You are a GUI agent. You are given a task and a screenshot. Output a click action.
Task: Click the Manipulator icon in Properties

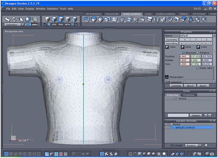167,77
